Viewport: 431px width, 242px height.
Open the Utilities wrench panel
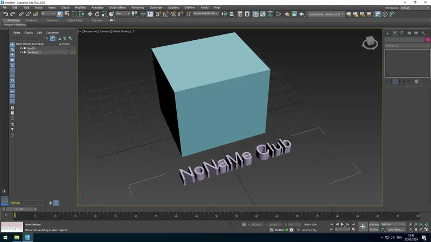point(423,33)
